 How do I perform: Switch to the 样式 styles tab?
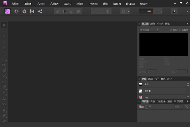click(x=163, y=79)
